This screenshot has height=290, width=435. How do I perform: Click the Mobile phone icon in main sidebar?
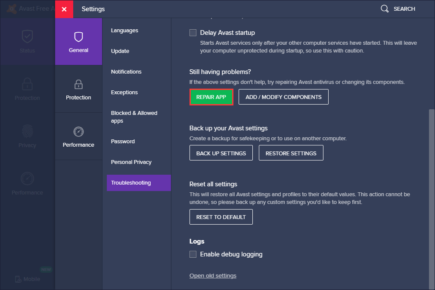point(18,279)
